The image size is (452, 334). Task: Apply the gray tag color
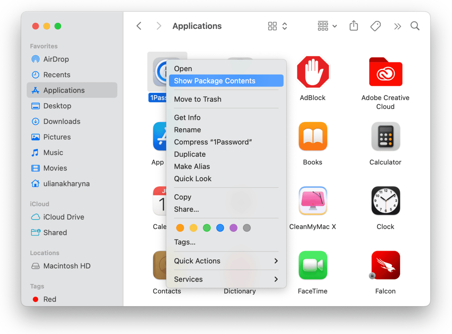(x=247, y=228)
